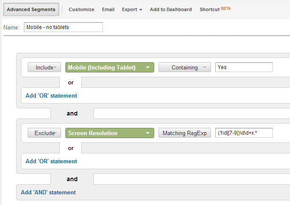This screenshot has width=290, height=205.
Task: Expand the Export dropdown menu
Action: 132,9
